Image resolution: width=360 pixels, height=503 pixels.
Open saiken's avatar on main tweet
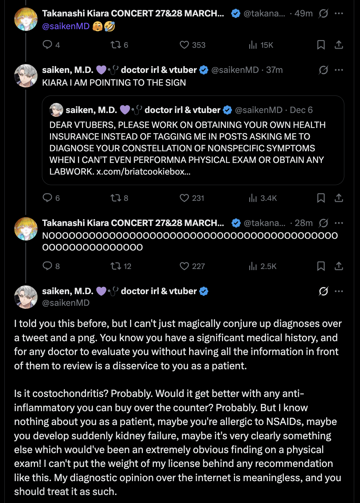coord(26,297)
